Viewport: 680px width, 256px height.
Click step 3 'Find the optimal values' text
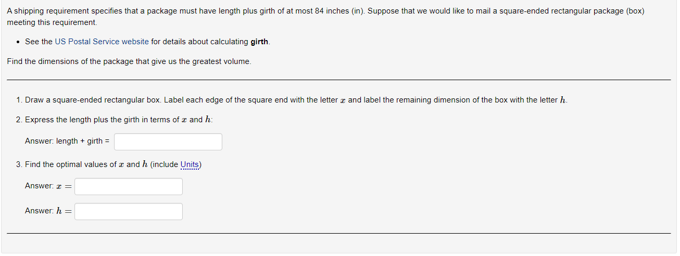point(109,164)
